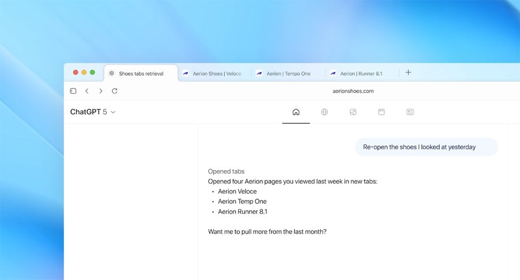
Task: Switch to Aerion | Tempo One tab
Action: coord(288,73)
